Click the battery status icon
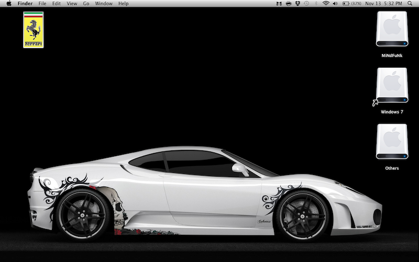 coord(346,4)
